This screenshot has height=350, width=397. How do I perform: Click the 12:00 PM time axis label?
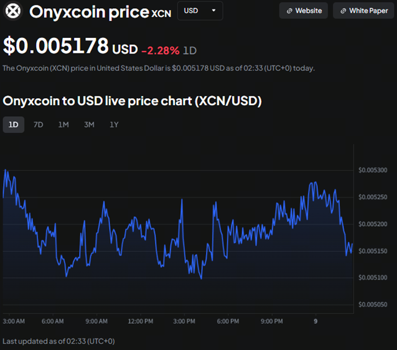[140, 321]
